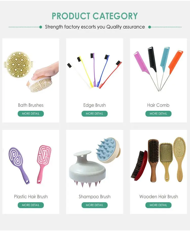Select the Wooden Hair Brush title

point(159,197)
